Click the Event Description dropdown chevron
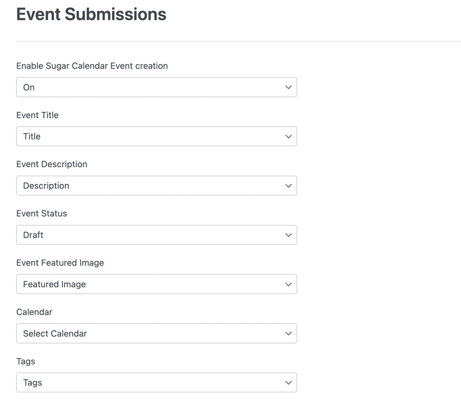 pyautogui.click(x=288, y=186)
